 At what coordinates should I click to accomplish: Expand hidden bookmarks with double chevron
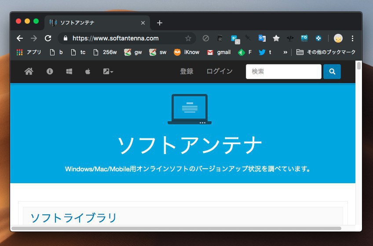tap(285, 52)
